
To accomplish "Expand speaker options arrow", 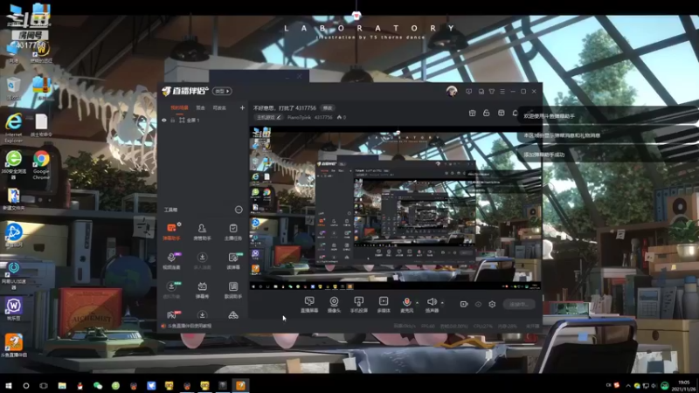I will 442,303.
